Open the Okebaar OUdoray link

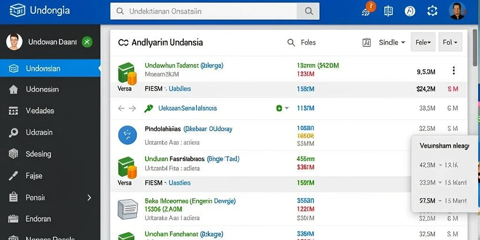208,129
